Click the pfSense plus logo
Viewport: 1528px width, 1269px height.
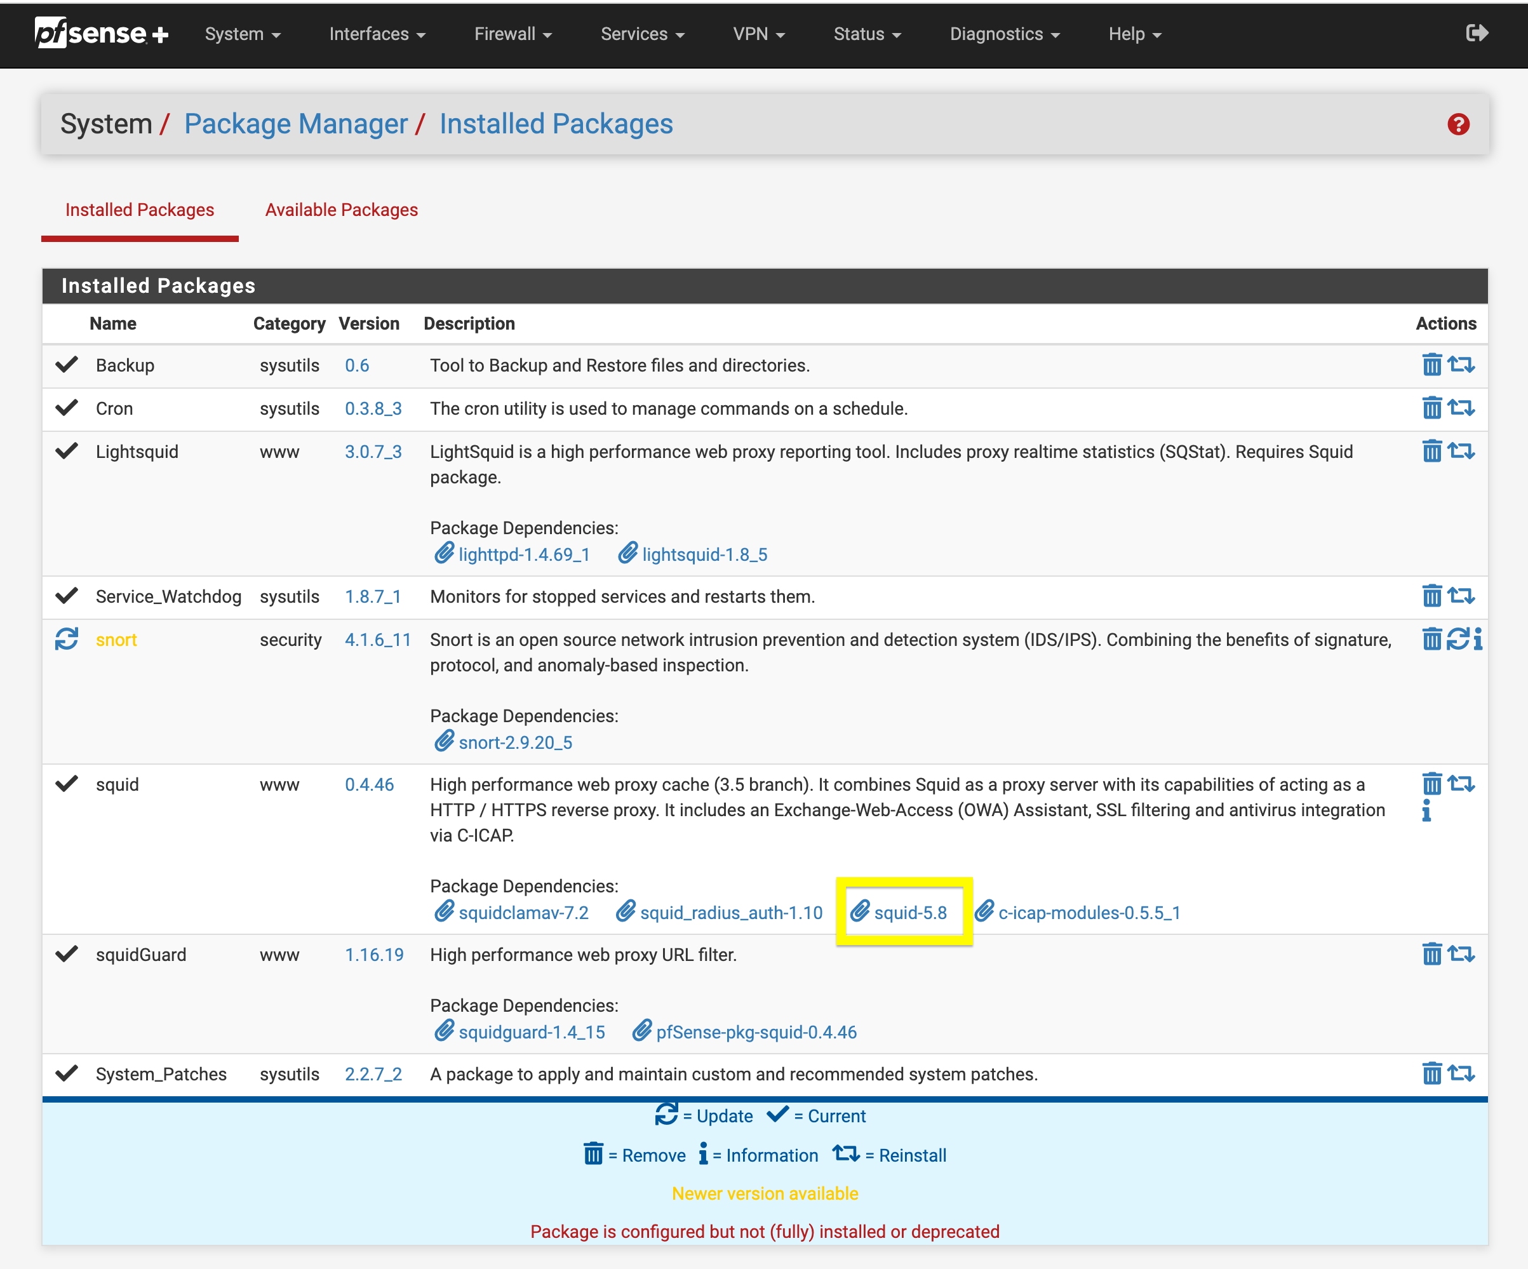(101, 34)
